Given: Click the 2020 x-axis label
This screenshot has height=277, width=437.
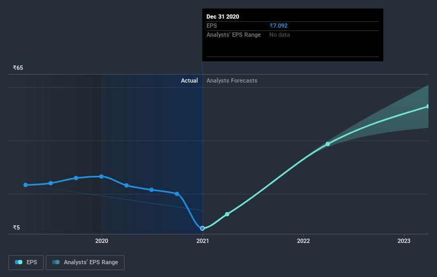Looking at the screenshot, I should pos(102,241).
